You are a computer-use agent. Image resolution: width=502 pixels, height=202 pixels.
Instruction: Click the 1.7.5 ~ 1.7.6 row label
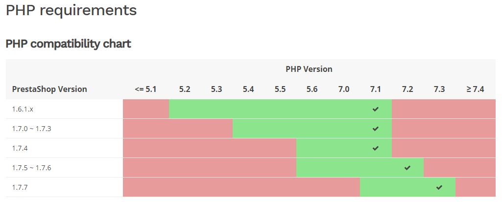pyautogui.click(x=32, y=168)
